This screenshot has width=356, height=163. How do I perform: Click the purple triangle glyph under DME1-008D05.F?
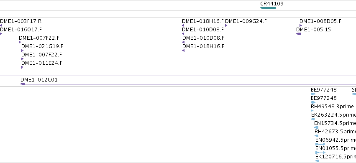pyautogui.click(x=301, y=25)
